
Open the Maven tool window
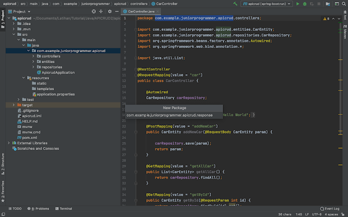point(345,32)
